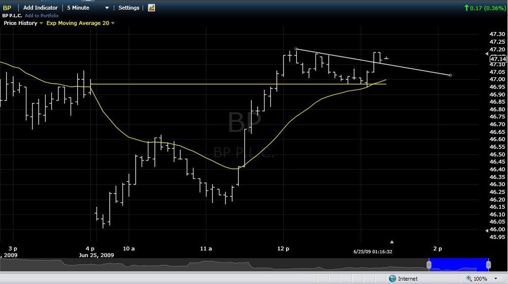This screenshot has width=508, height=284.
Task: Select the trendline end handle
Action: pyautogui.click(x=450, y=75)
